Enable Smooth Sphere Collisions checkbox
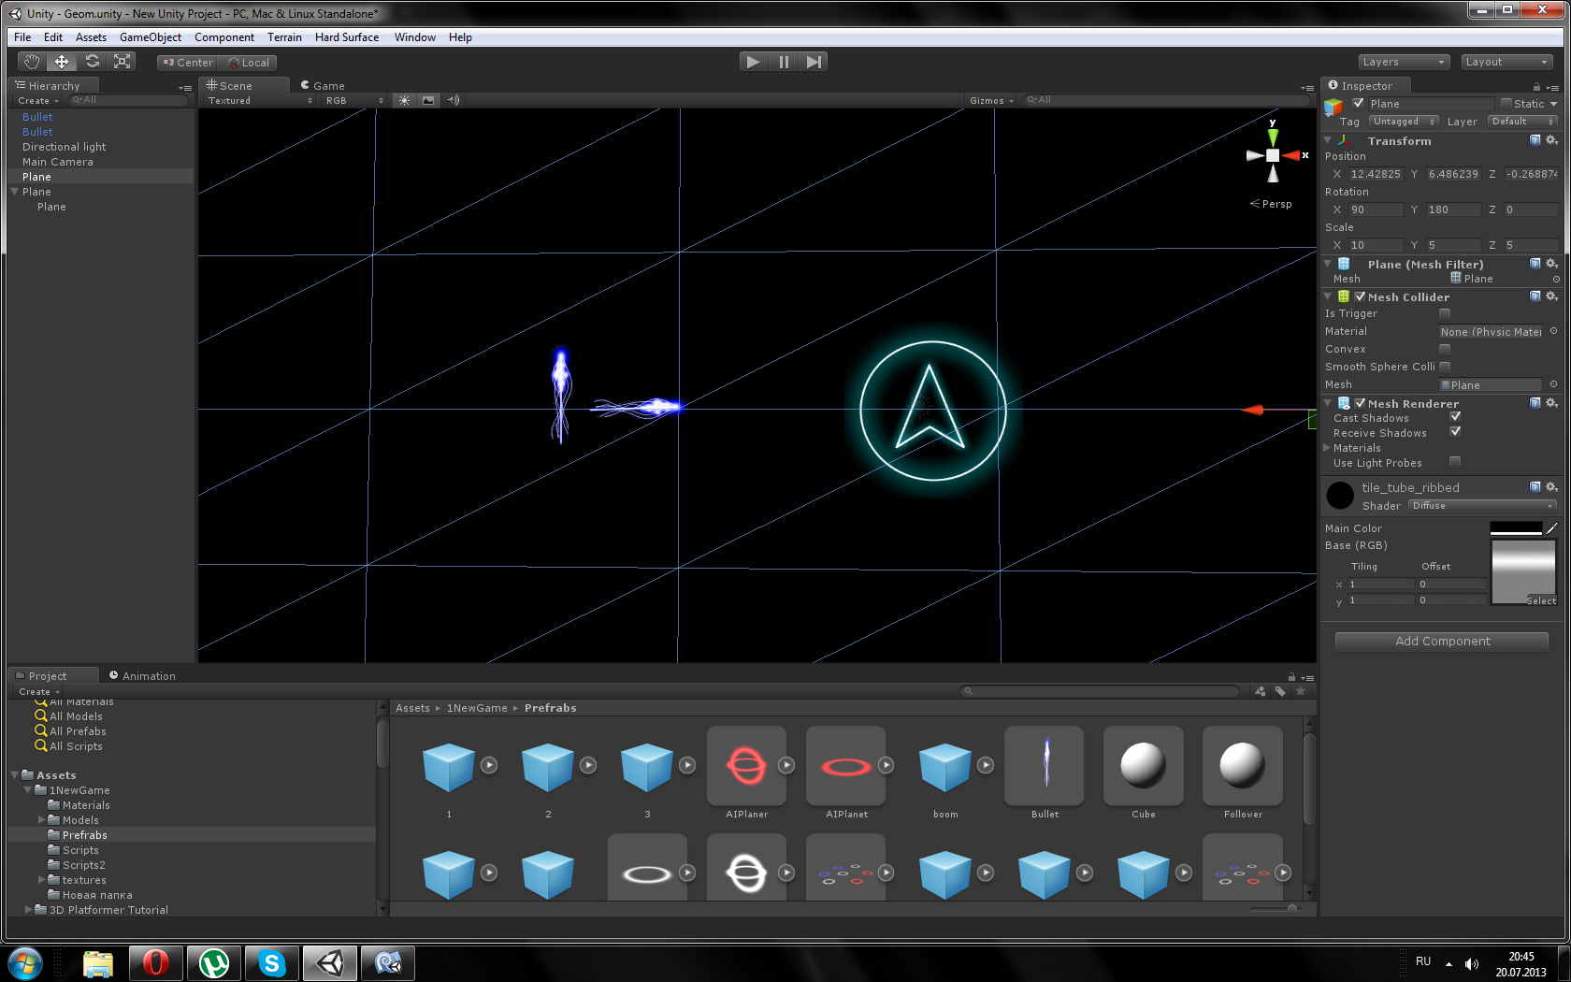 1445,367
